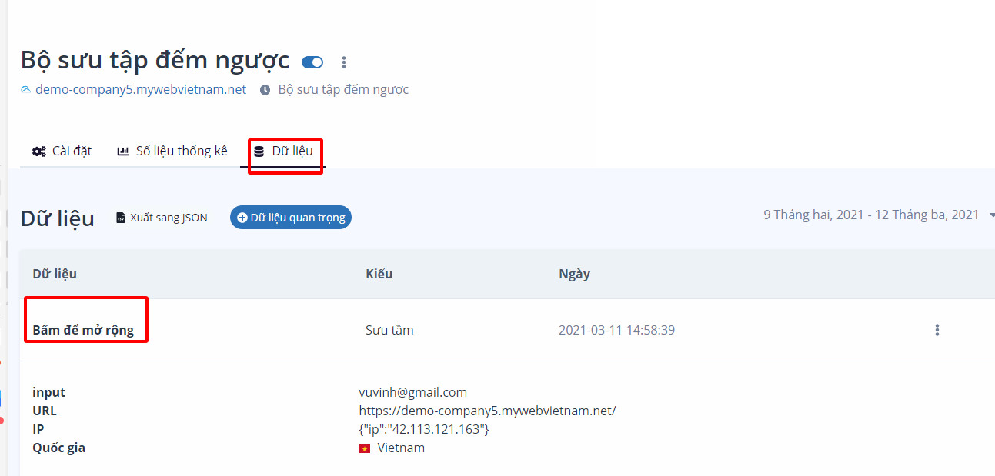Click the Vietnam flag icon
Screen dimensions: 995x476
pos(365,448)
